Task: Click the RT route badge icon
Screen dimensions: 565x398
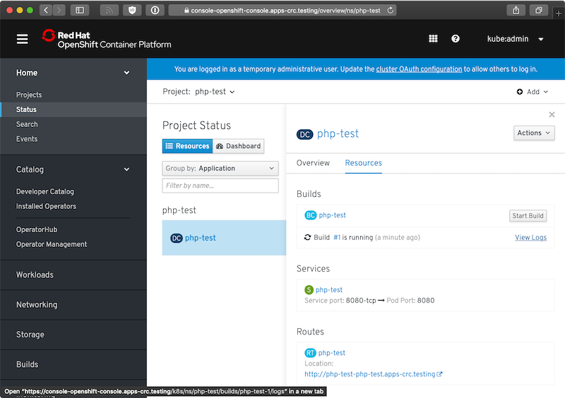Action: pyautogui.click(x=310, y=353)
